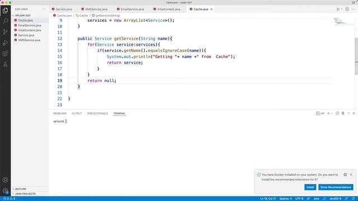The image size is (358, 201).
Task: Open EmailService.java in the file explorer
Action: point(30,25)
